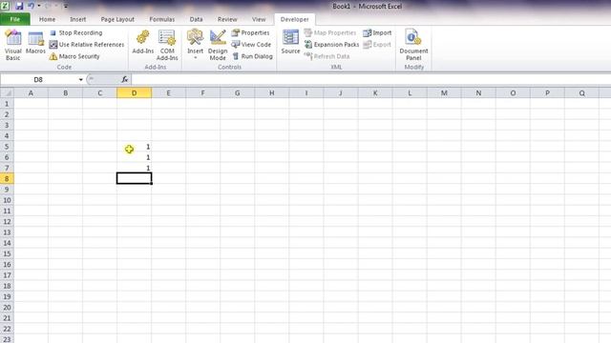The height and width of the screenshot is (343, 611).
Task: Select column H header
Action: coord(271,93)
